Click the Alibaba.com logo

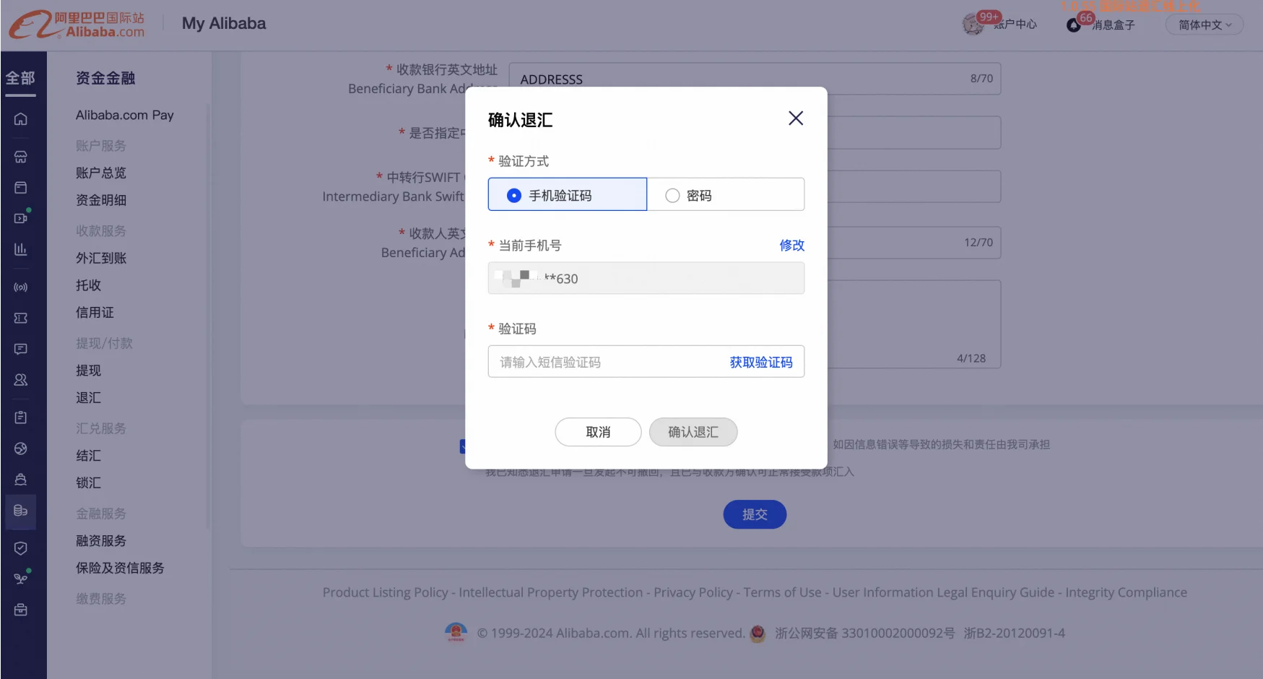77,25
